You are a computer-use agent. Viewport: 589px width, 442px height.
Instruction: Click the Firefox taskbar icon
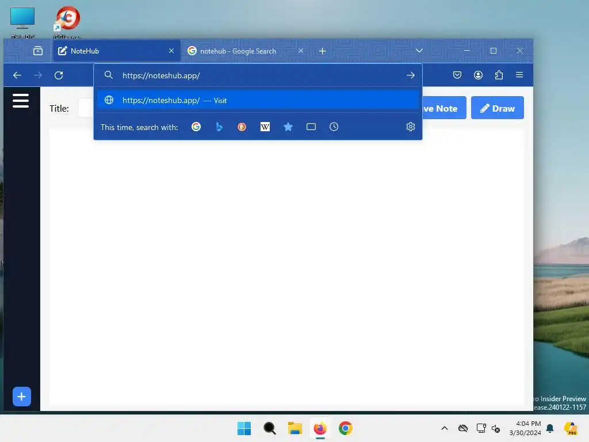click(320, 428)
